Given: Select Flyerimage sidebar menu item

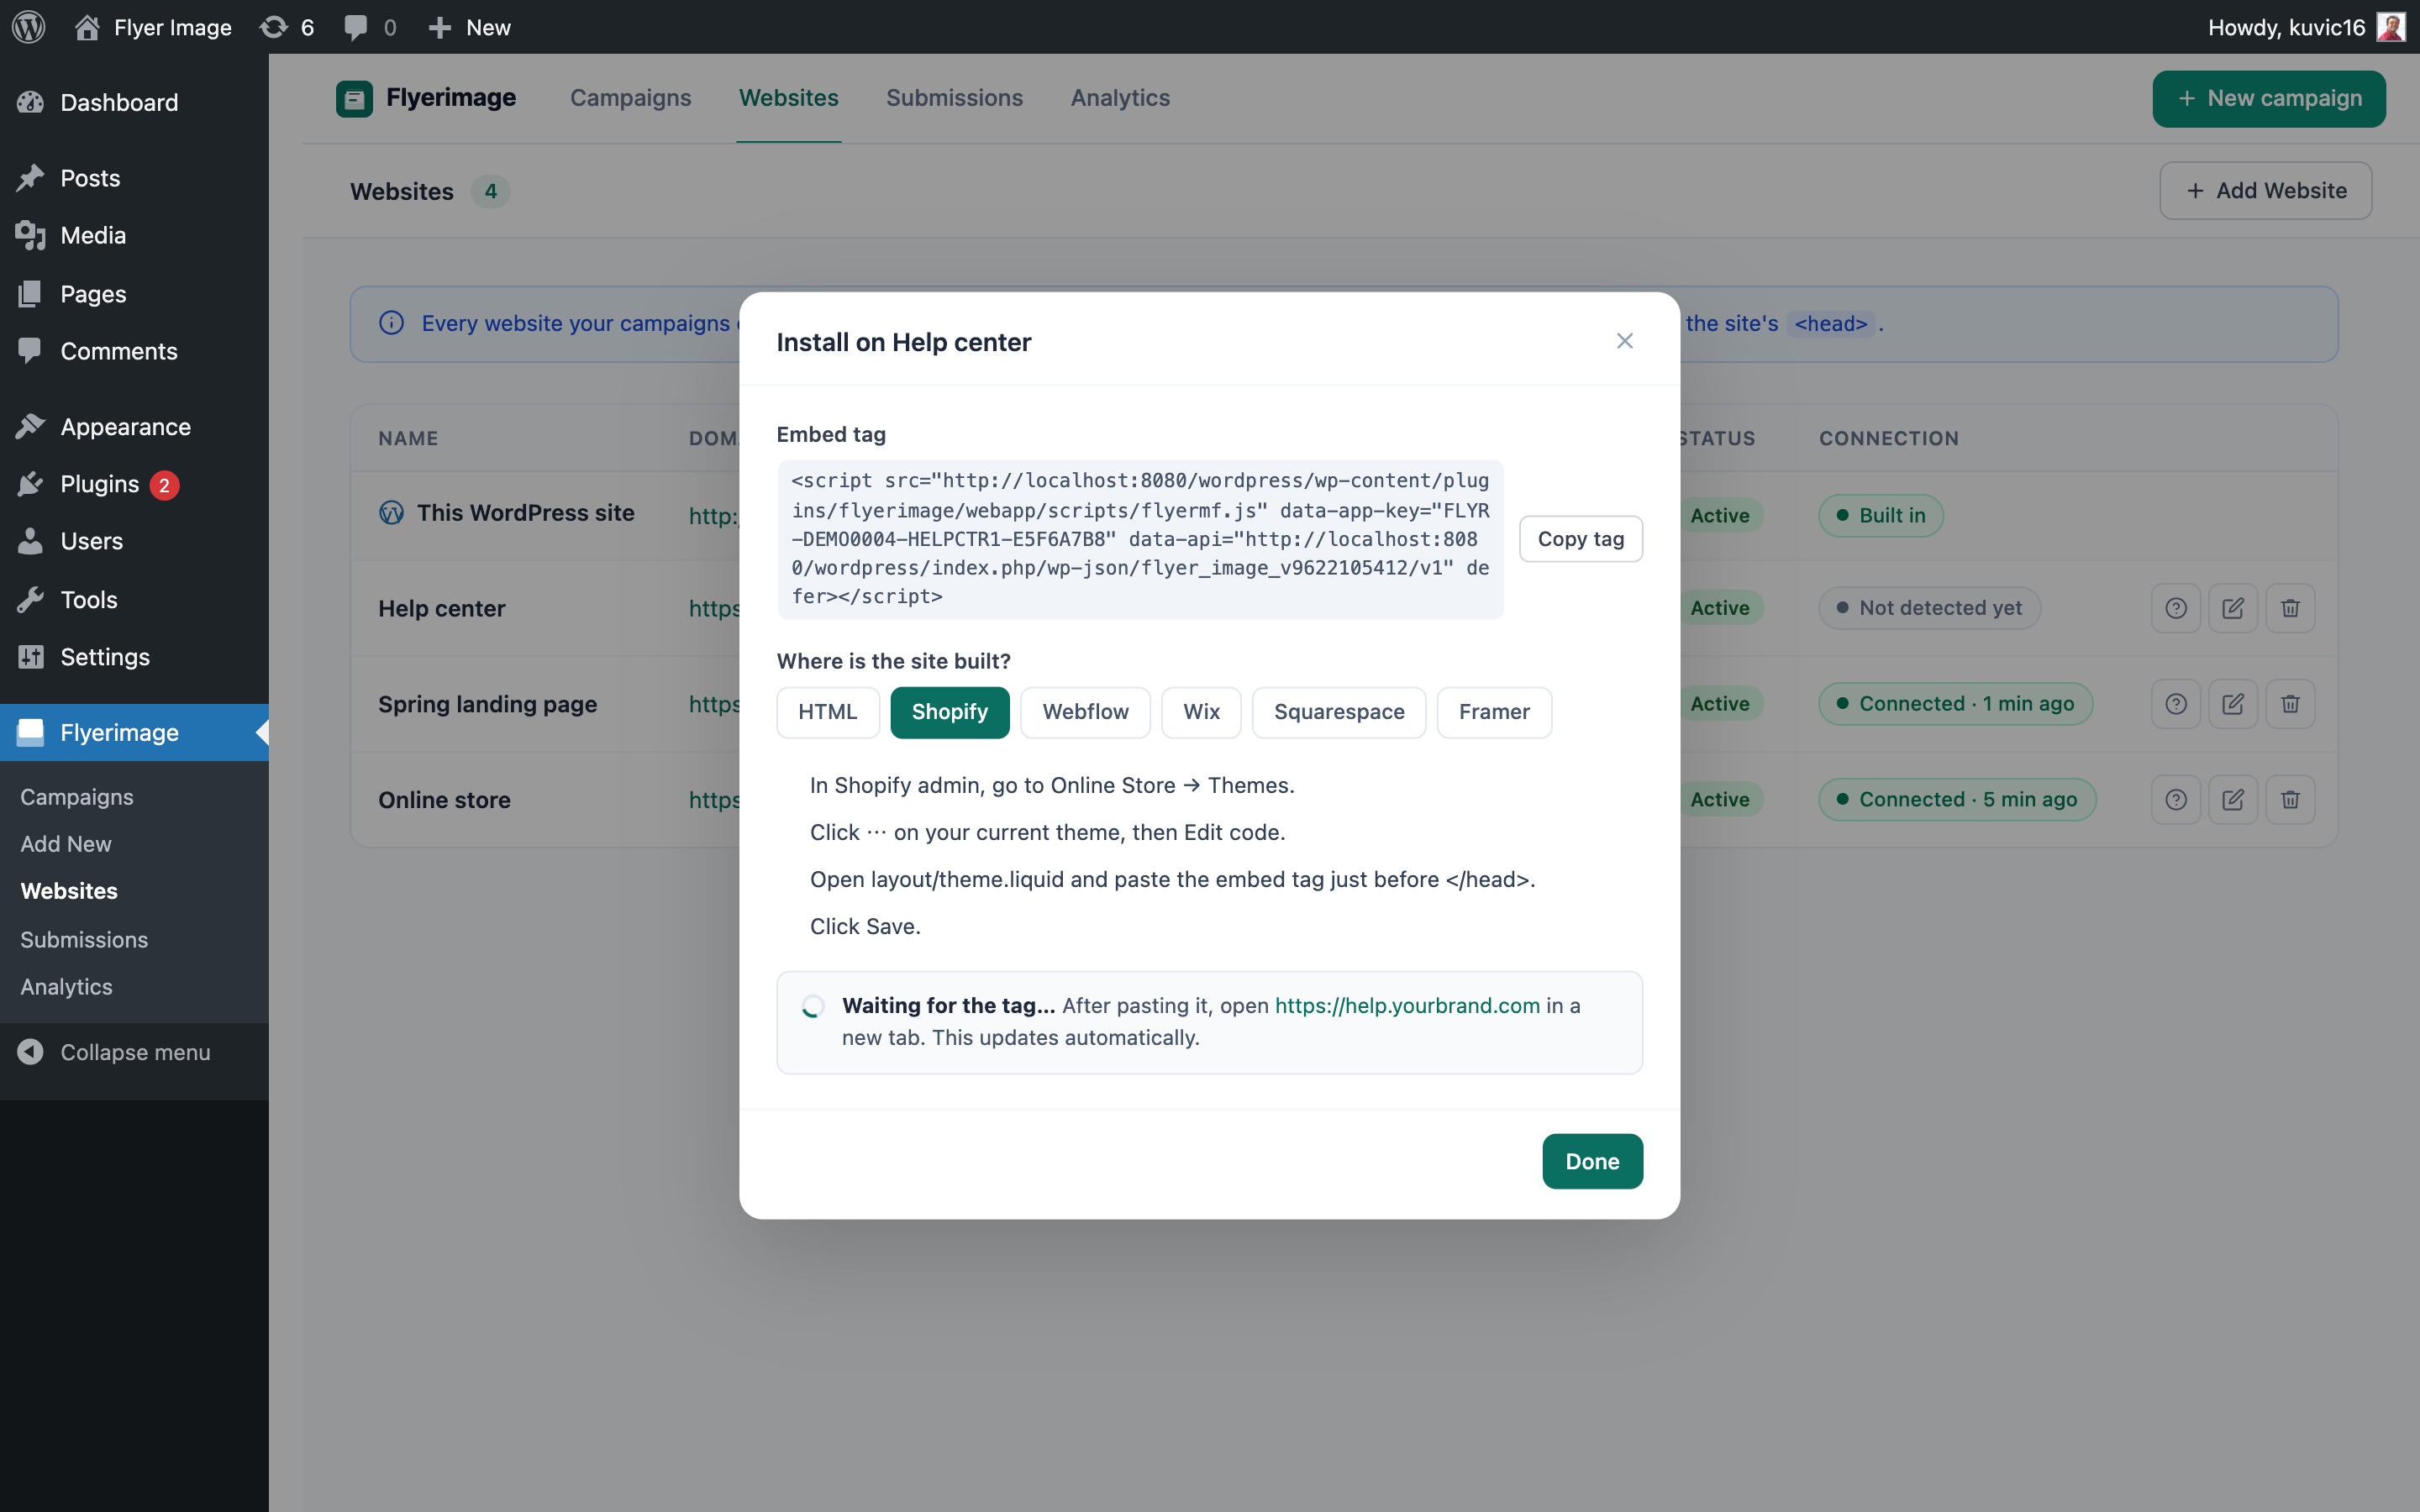Looking at the screenshot, I should coord(134,732).
